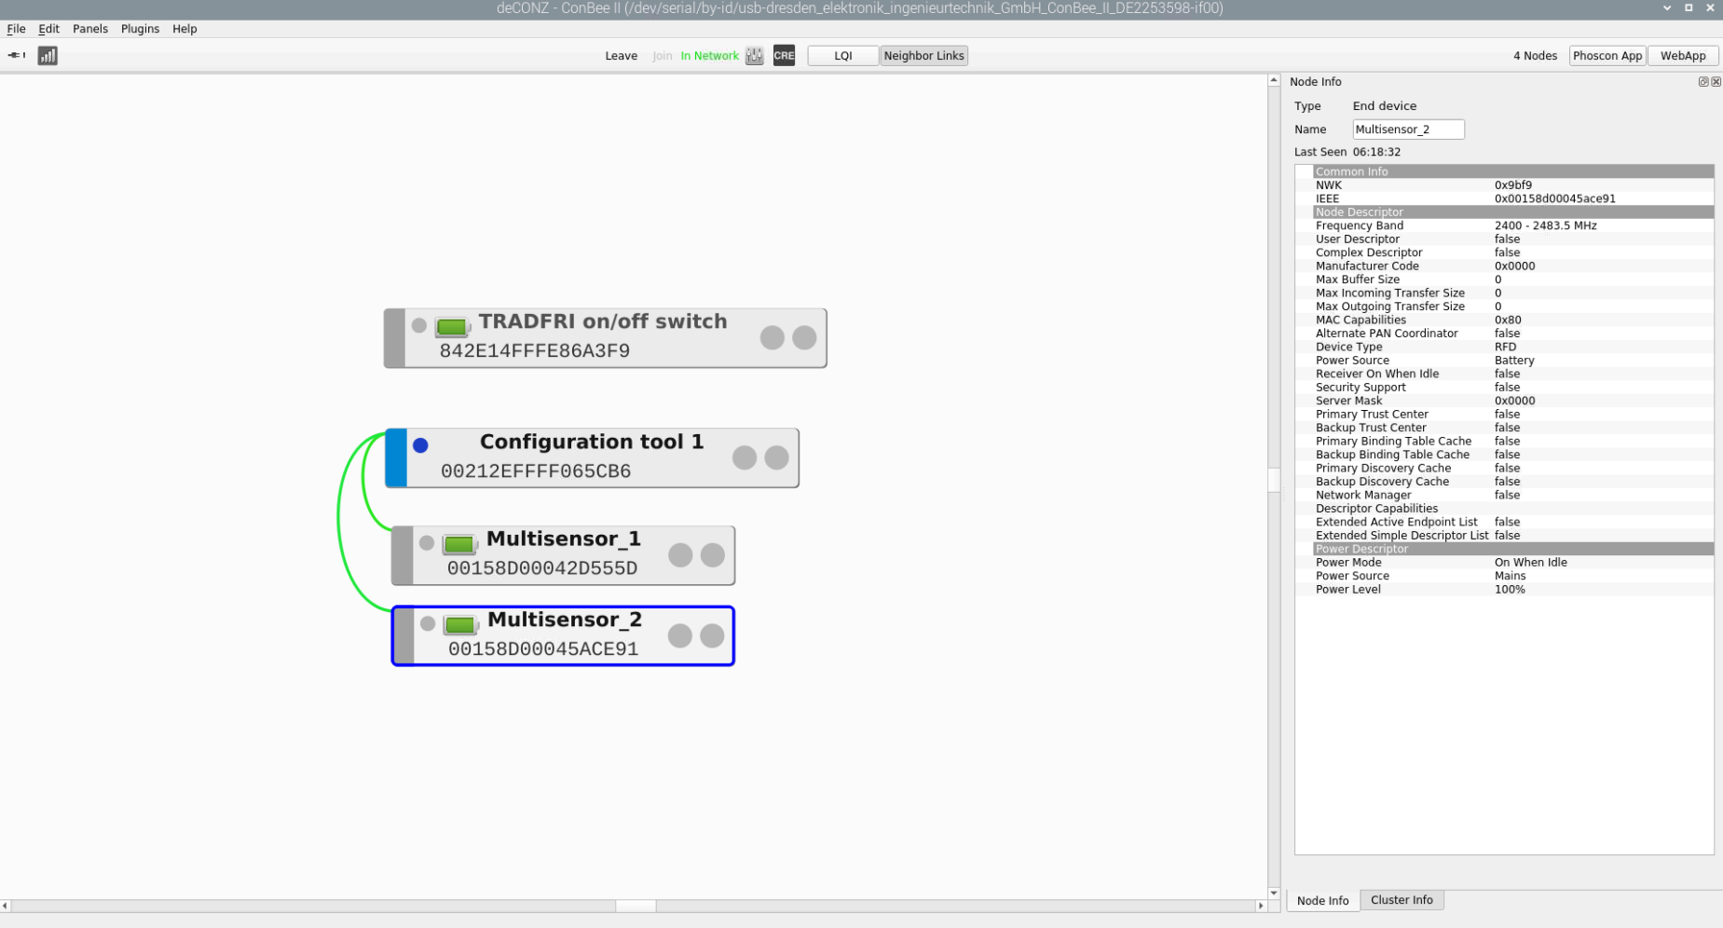Click the In Network status label
This screenshot has width=1723, height=928.
709,56
